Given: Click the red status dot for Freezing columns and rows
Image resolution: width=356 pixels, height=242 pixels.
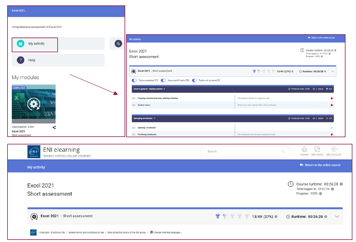Looking at the screenshot, I should [332, 98].
